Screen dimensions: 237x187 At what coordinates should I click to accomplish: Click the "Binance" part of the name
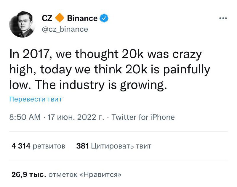[82, 18]
